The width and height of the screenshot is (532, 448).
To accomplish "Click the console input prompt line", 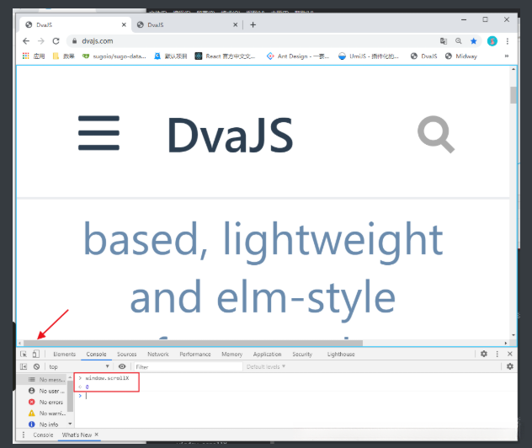I will pos(295,396).
